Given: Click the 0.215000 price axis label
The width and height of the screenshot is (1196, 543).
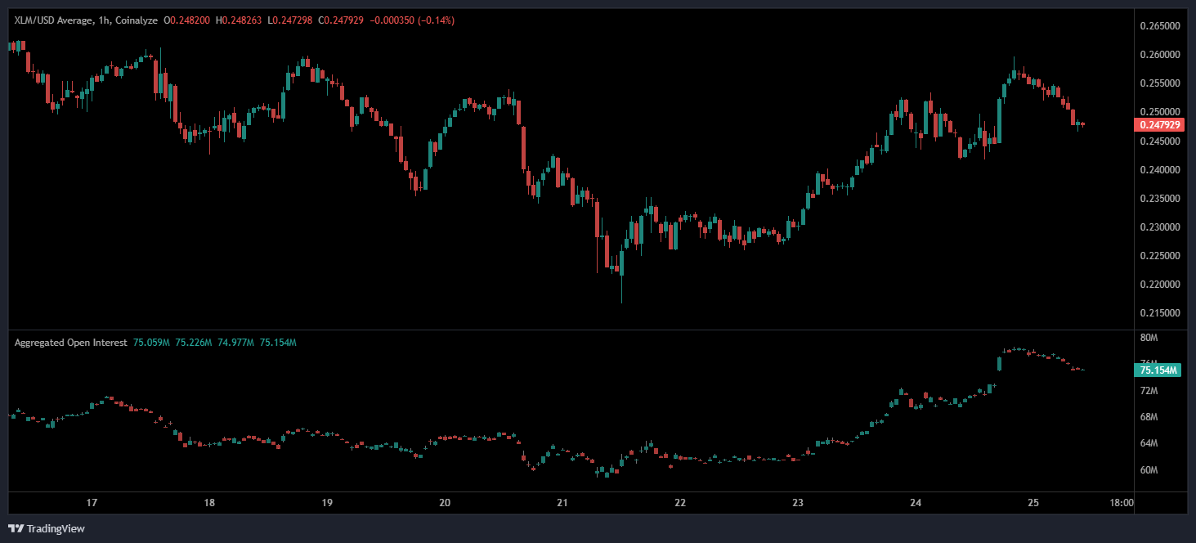Looking at the screenshot, I should point(1158,313).
